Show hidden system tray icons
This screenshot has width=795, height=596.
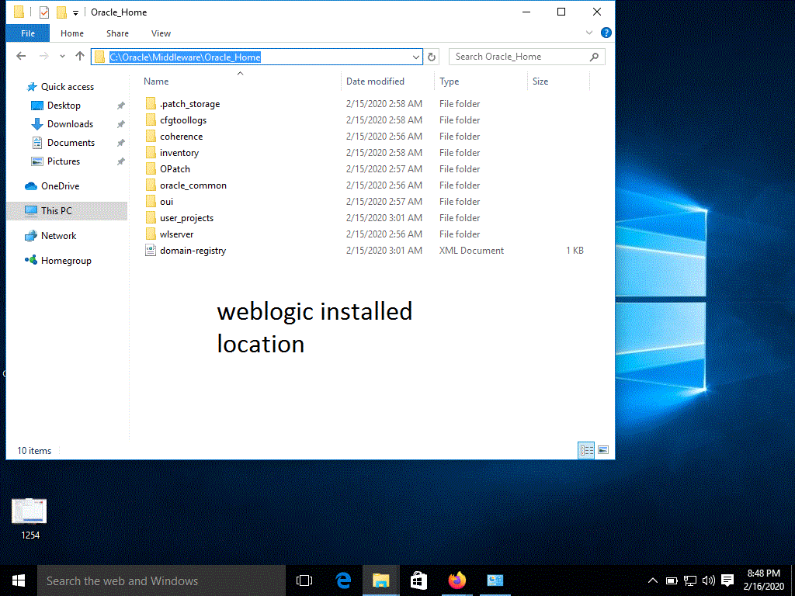click(652, 580)
